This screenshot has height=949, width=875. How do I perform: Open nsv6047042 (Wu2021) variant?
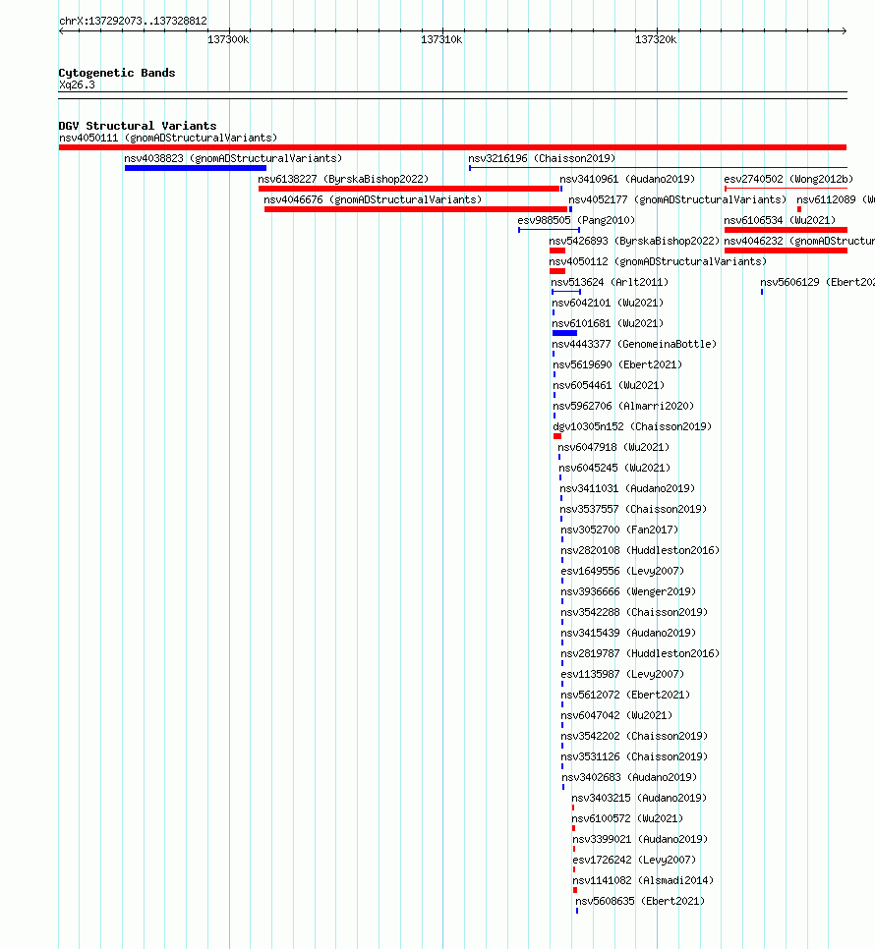[x=616, y=714]
